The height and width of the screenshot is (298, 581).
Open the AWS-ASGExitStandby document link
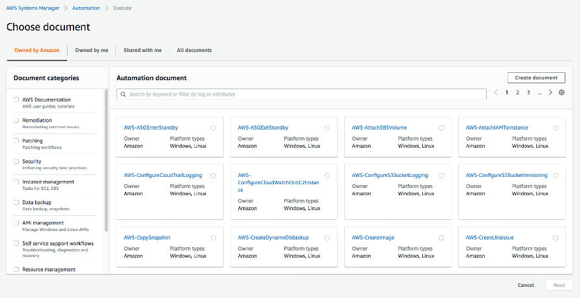click(263, 128)
